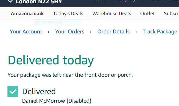
Task: Click the location pin icon beside London N22 5HY
Action: coord(10,1)
